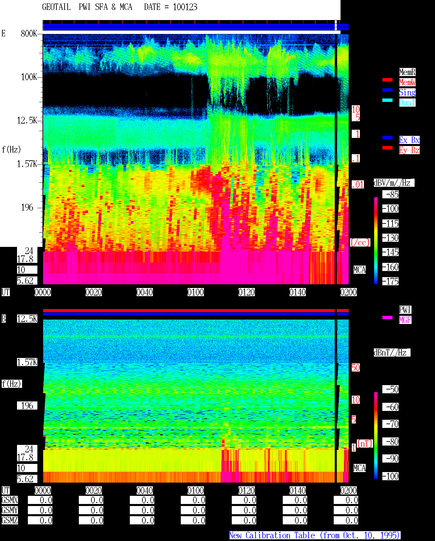Screen dimensions: 435x541
Task: Click the -85 value on electric color scale
Action: click(390, 194)
